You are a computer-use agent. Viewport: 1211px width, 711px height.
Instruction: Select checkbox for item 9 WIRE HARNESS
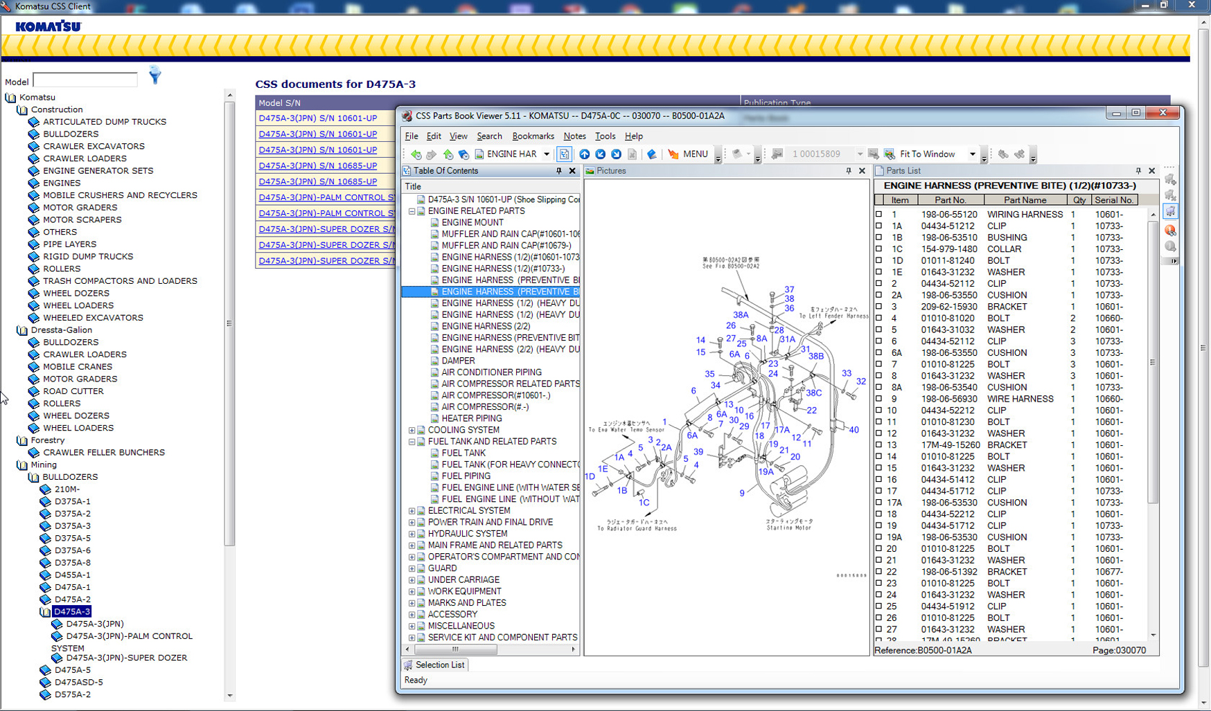tap(879, 399)
